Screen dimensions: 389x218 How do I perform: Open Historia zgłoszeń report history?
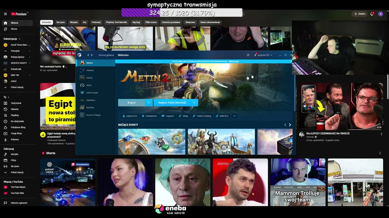[19, 203]
